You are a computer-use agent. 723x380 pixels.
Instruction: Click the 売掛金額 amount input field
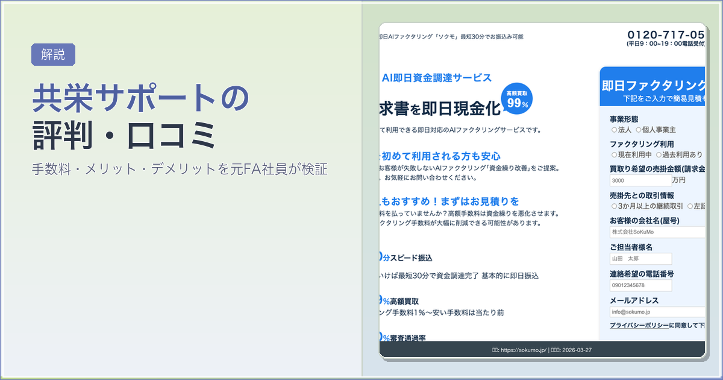640,180
